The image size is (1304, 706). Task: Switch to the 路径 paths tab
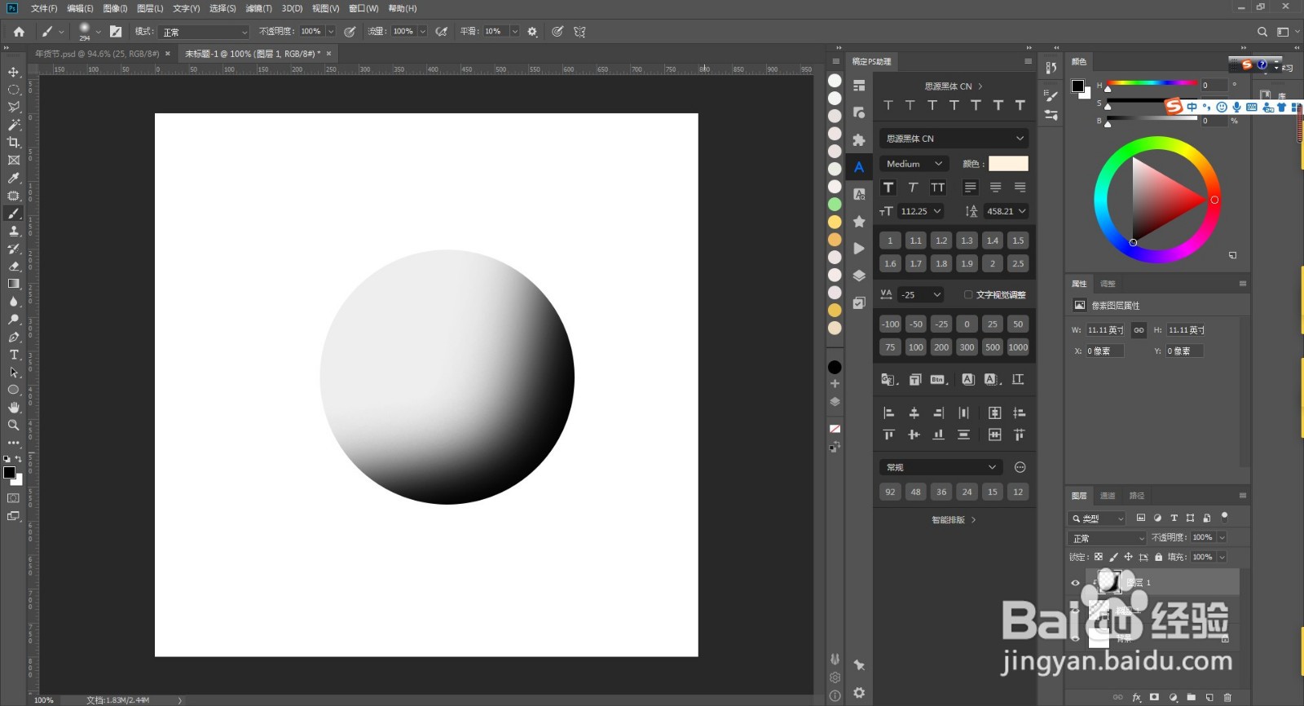[1137, 496]
